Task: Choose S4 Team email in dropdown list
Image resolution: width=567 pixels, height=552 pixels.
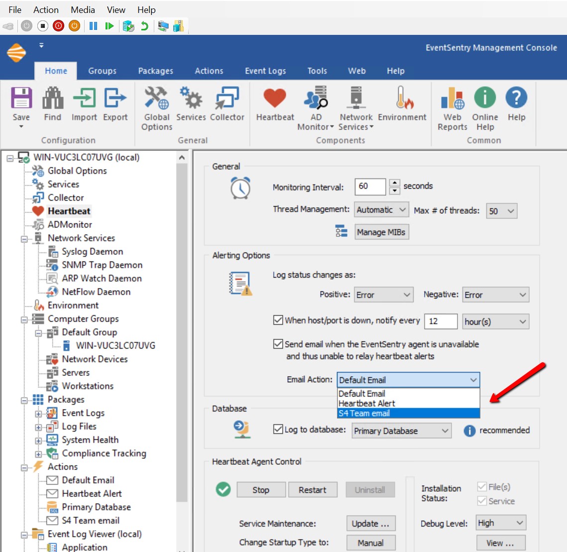Action: click(x=408, y=414)
